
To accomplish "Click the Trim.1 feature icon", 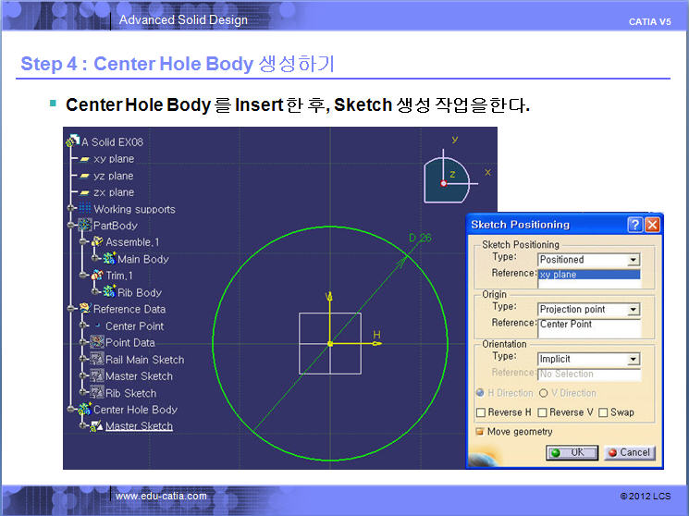I will [97, 276].
